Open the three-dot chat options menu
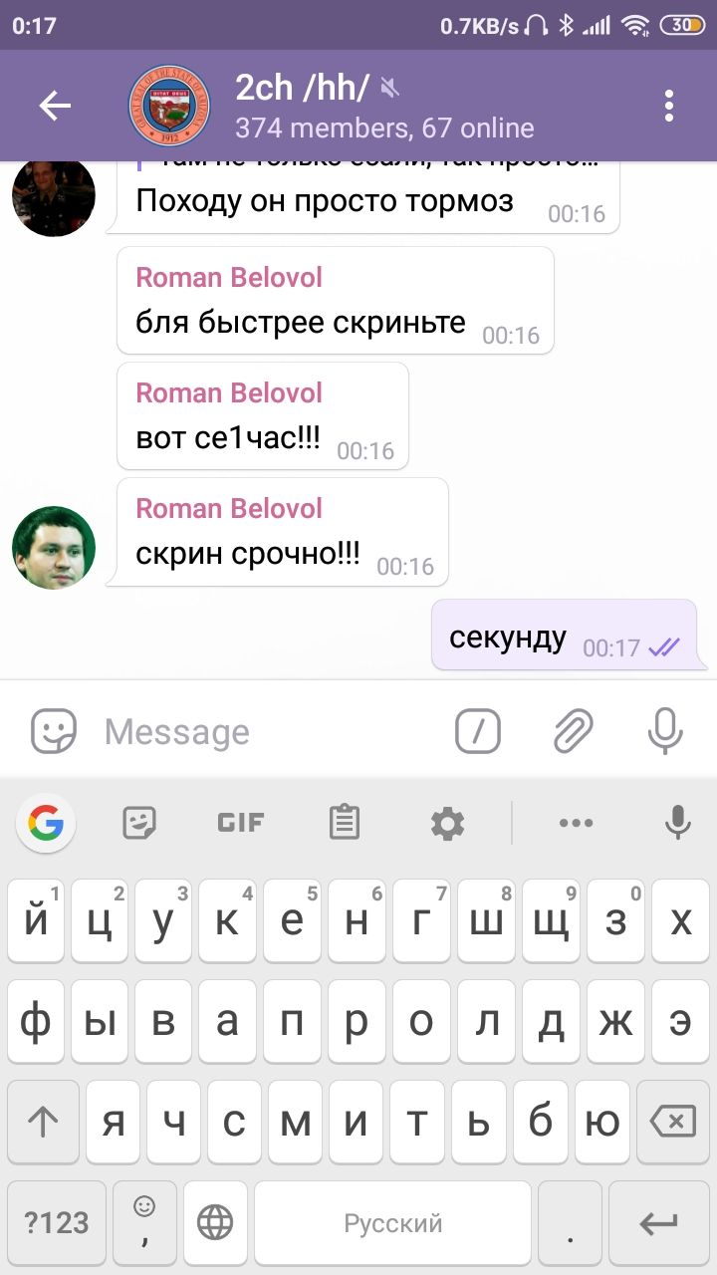Viewport: 717px width, 1275px height. (x=669, y=106)
